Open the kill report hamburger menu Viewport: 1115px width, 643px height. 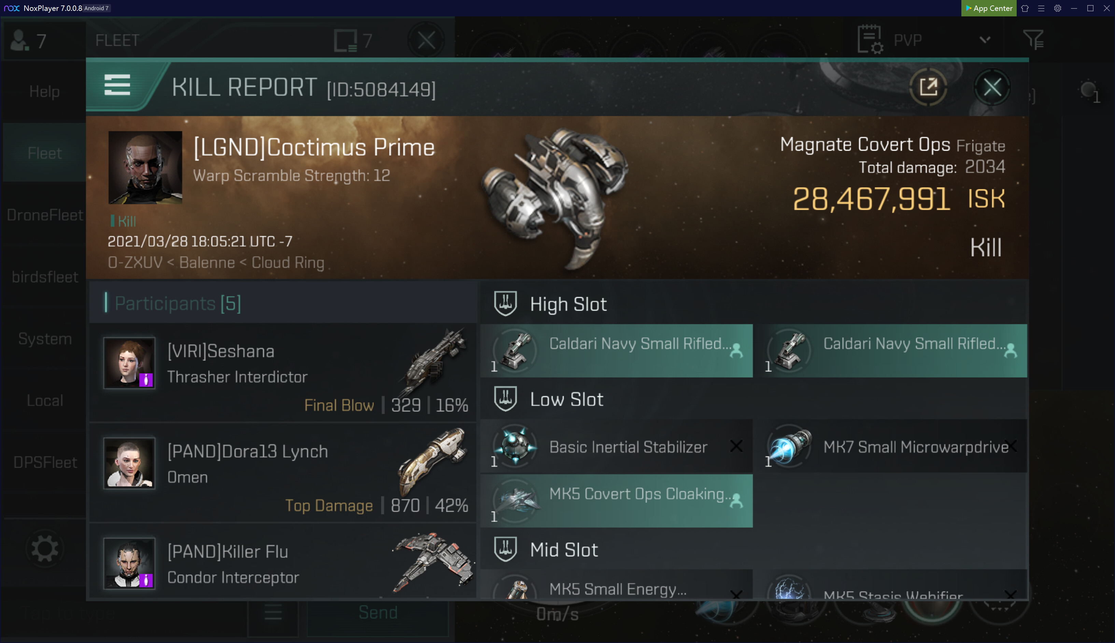tap(117, 85)
